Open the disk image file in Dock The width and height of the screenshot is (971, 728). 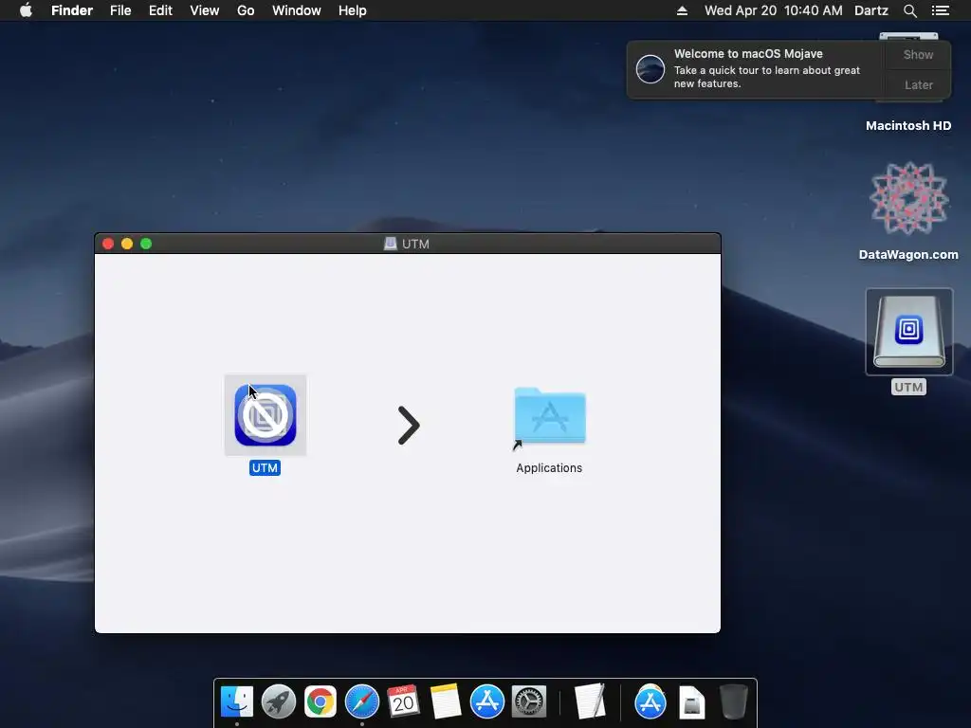[x=691, y=702]
